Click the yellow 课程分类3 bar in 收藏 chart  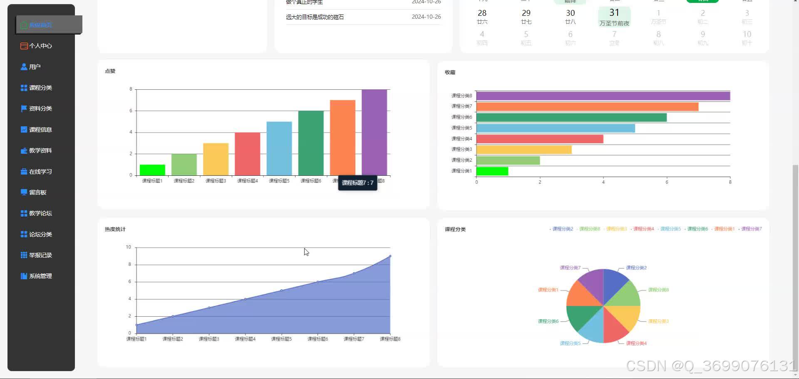pos(524,150)
